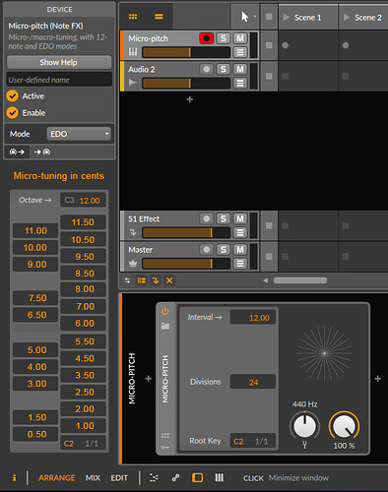Adjust the Micro-pitch track volume fader
The width and height of the screenshot is (388, 492).
coord(186,52)
